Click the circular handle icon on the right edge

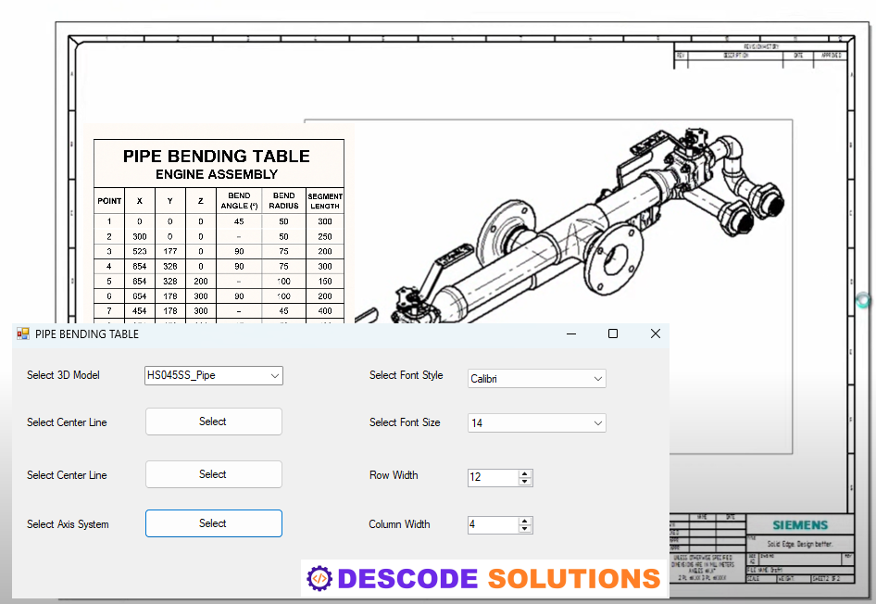click(863, 299)
